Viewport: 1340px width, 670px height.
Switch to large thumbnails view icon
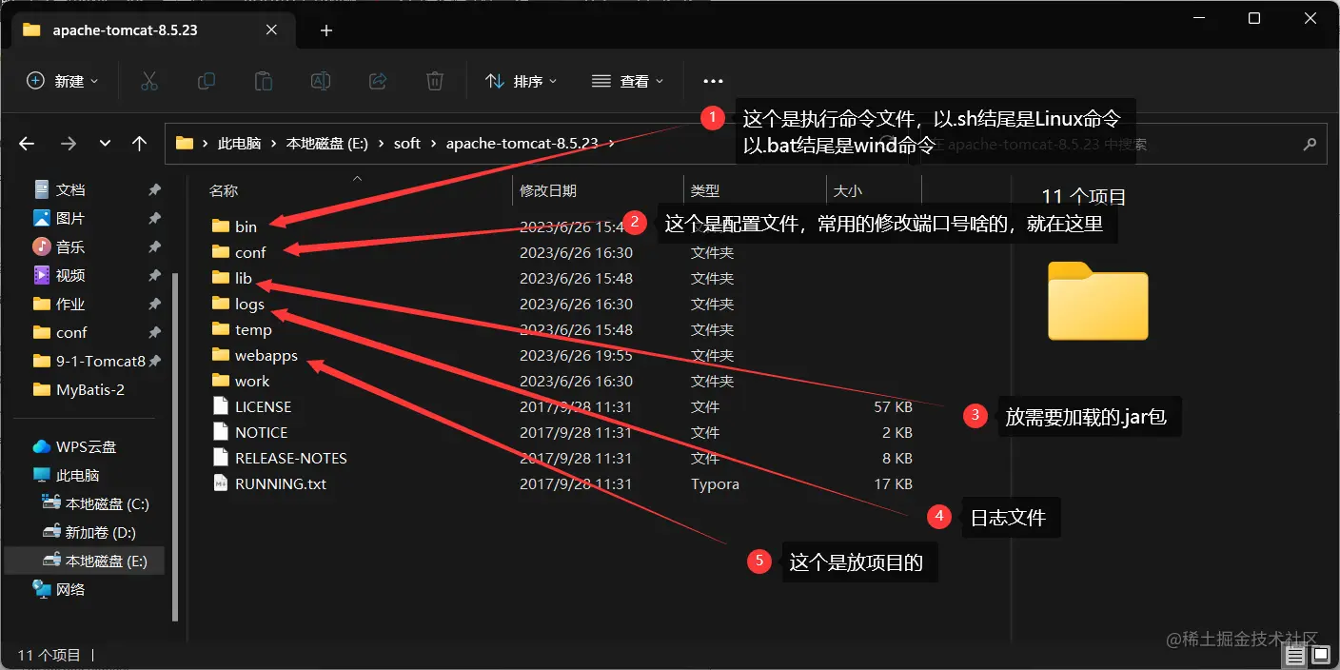click(1319, 656)
